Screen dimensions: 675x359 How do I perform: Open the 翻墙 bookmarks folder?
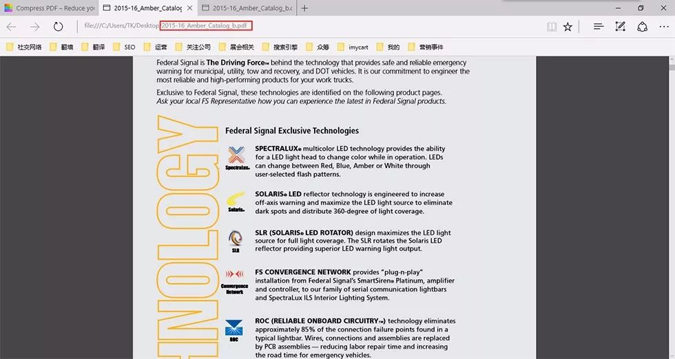click(x=61, y=47)
